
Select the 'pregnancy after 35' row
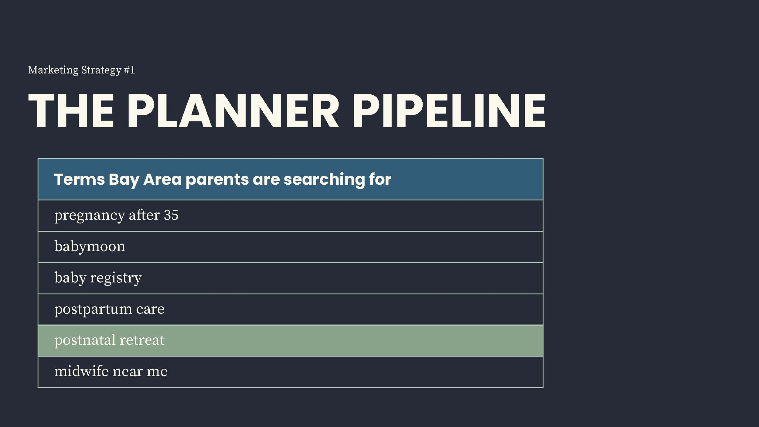pos(291,216)
